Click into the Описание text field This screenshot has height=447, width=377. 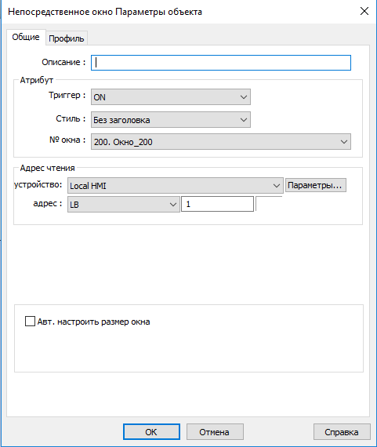pyautogui.click(x=221, y=63)
